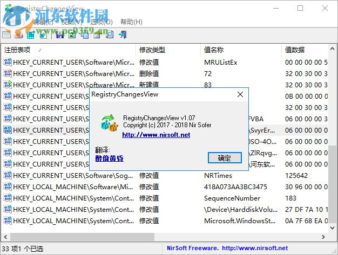Click the value data 125642
The width and height of the screenshot is (338, 255).
click(296, 175)
